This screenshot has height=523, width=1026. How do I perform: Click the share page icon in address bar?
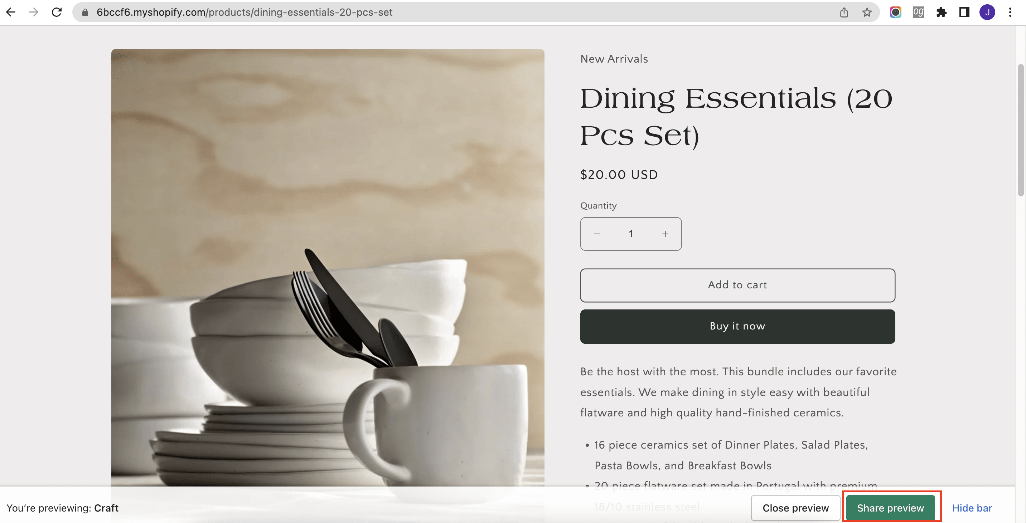pyautogui.click(x=843, y=12)
